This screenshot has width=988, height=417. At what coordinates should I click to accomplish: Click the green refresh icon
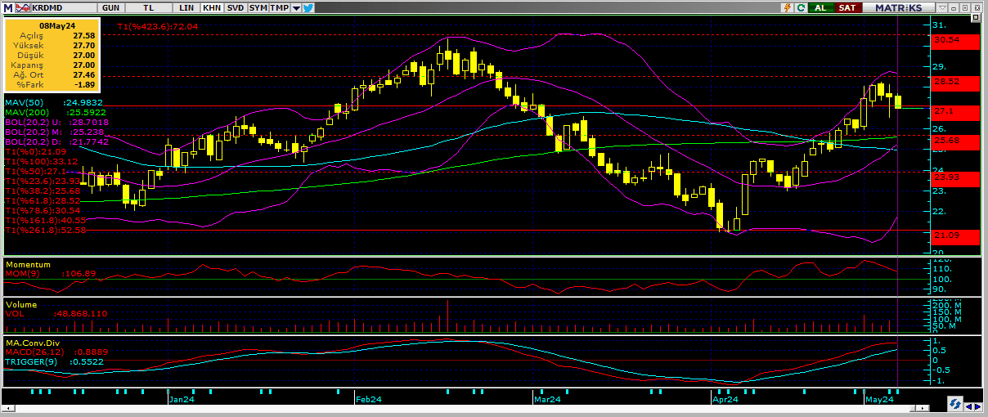click(x=801, y=7)
